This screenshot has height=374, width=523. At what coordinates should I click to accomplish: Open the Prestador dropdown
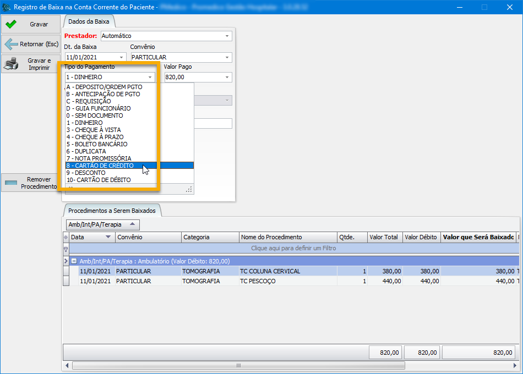pyautogui.click(x=227, y=36)
